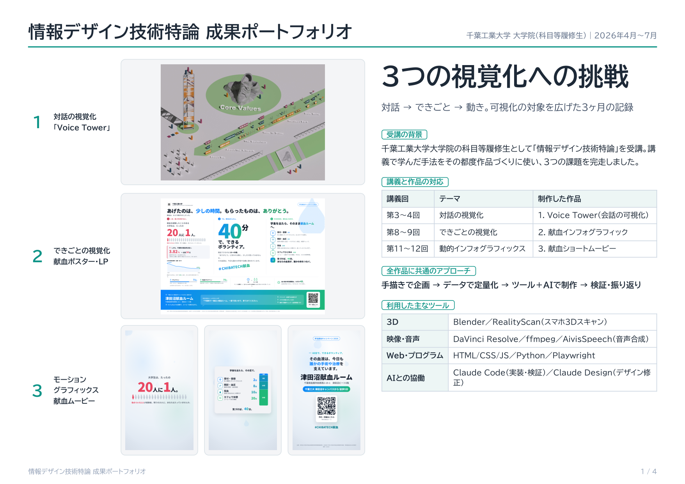685x484 pixels.
Task: Click the 第3〜4回 table cell
Action: tap(408, 215)
